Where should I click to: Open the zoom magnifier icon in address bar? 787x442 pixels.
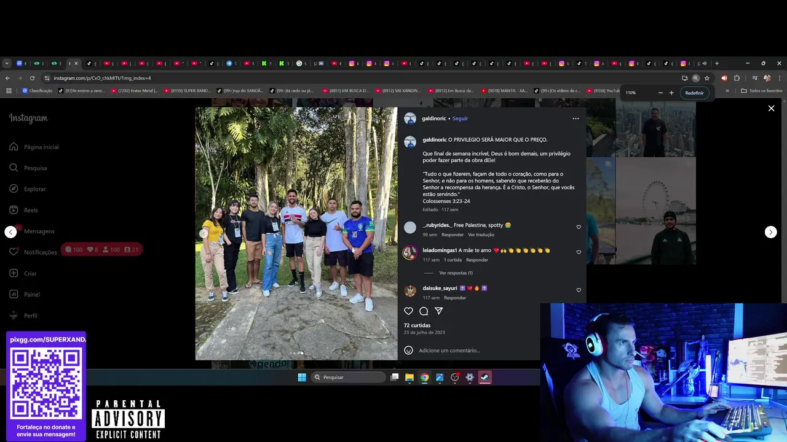695,78
